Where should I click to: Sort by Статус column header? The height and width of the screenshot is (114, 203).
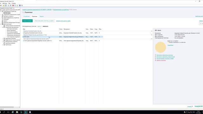coord(61,29)
